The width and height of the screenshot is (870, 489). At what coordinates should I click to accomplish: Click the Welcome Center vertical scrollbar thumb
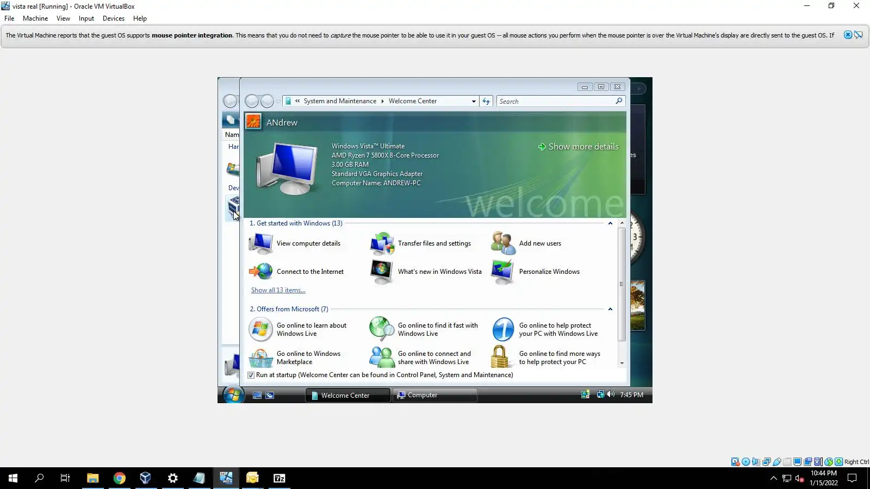click(x=622, y=284)
